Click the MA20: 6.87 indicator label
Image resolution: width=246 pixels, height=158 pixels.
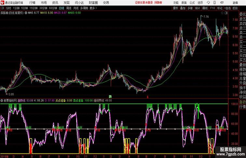(61, 13)
